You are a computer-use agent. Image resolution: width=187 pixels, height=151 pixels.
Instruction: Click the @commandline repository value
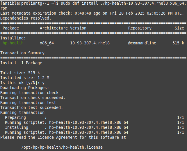click(x=142, y=43)
